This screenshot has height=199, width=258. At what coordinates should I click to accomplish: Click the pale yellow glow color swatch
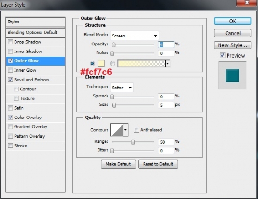(101, 64)
